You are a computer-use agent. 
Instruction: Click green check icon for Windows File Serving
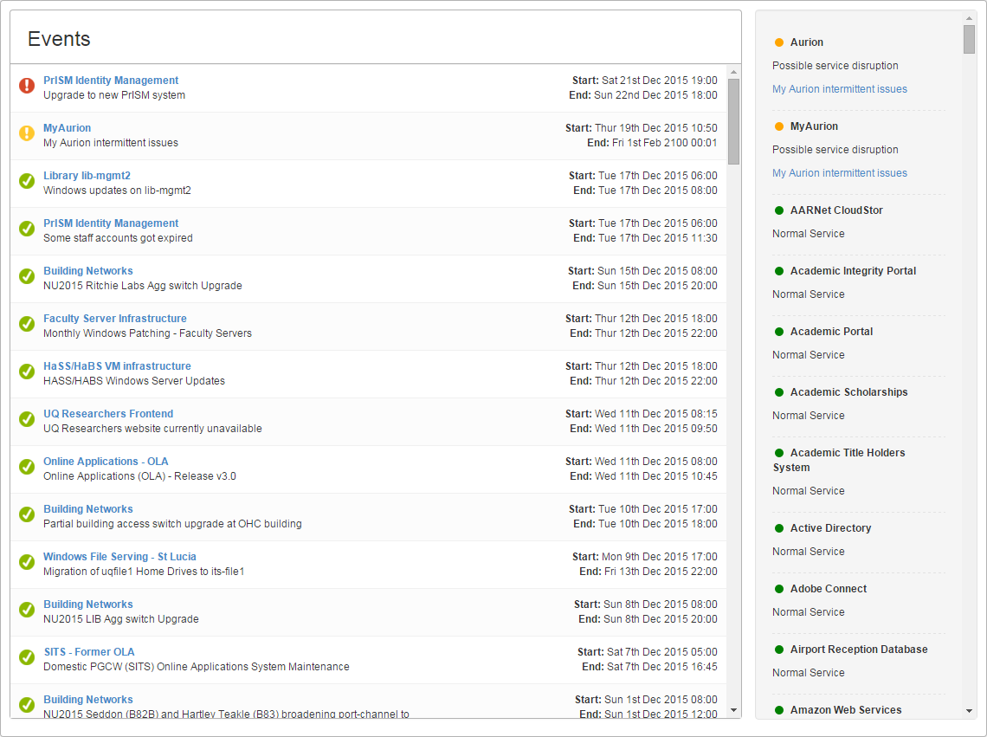coord(27,562)
